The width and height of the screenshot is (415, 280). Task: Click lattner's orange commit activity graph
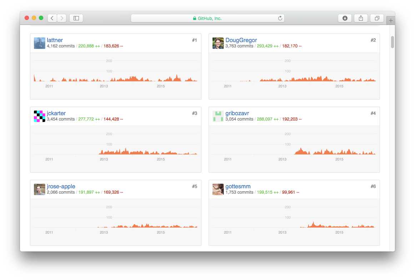point(116,78)
